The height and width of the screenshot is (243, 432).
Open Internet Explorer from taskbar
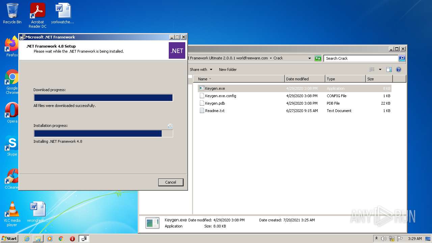[x=27, y=239]
